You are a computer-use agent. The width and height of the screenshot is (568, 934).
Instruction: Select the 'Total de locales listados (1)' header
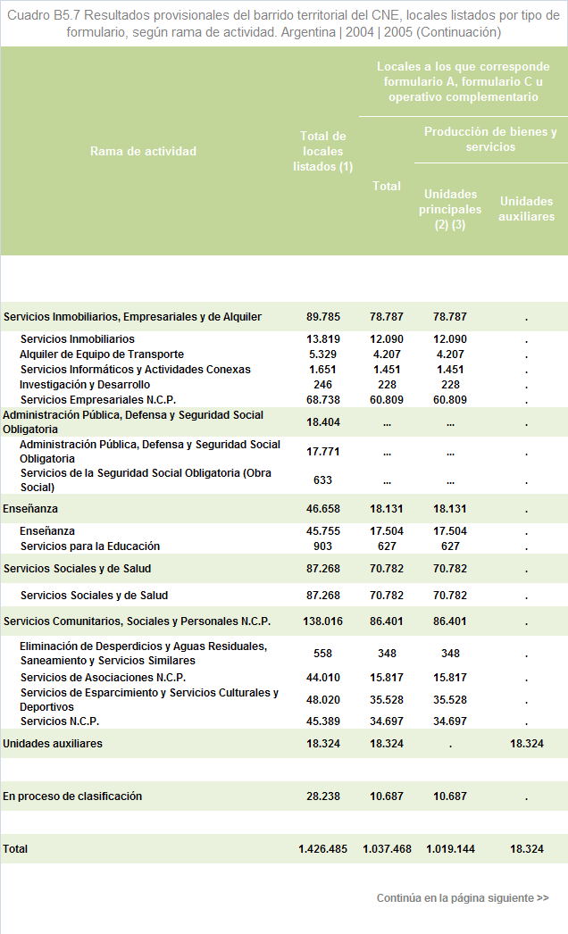click(x=323, y=151)
